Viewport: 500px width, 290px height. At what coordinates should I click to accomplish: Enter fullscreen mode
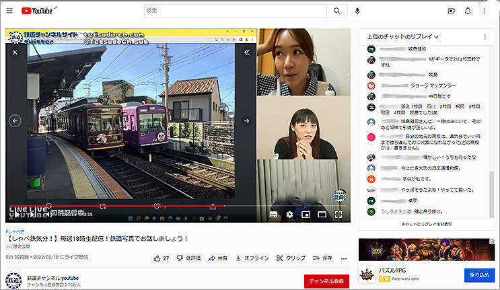click(x=338, y=215)
